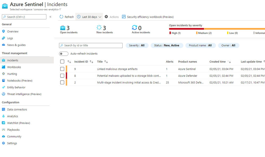Click the News & guides cloud icon
265x157 pixels.
pyautogui.click(x=3, y=45)
